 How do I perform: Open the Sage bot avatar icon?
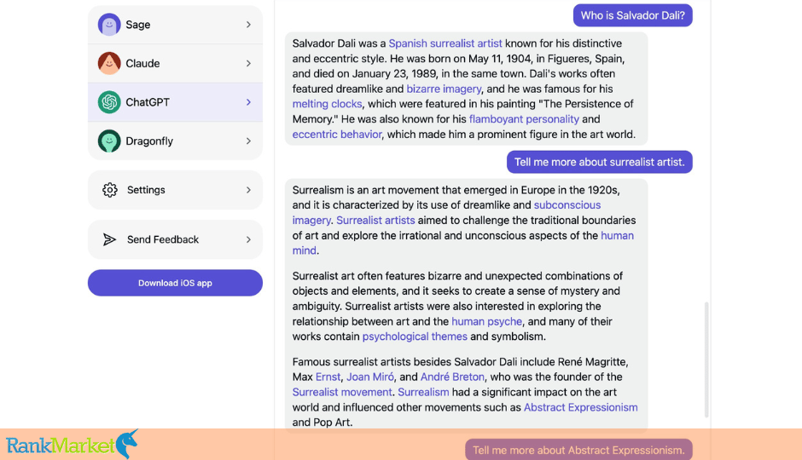109,25
